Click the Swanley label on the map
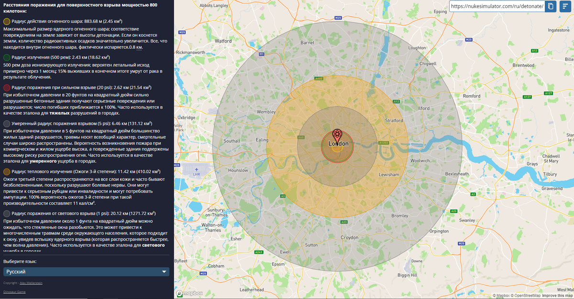The image size is (574, 299). [x=467, y=221]
